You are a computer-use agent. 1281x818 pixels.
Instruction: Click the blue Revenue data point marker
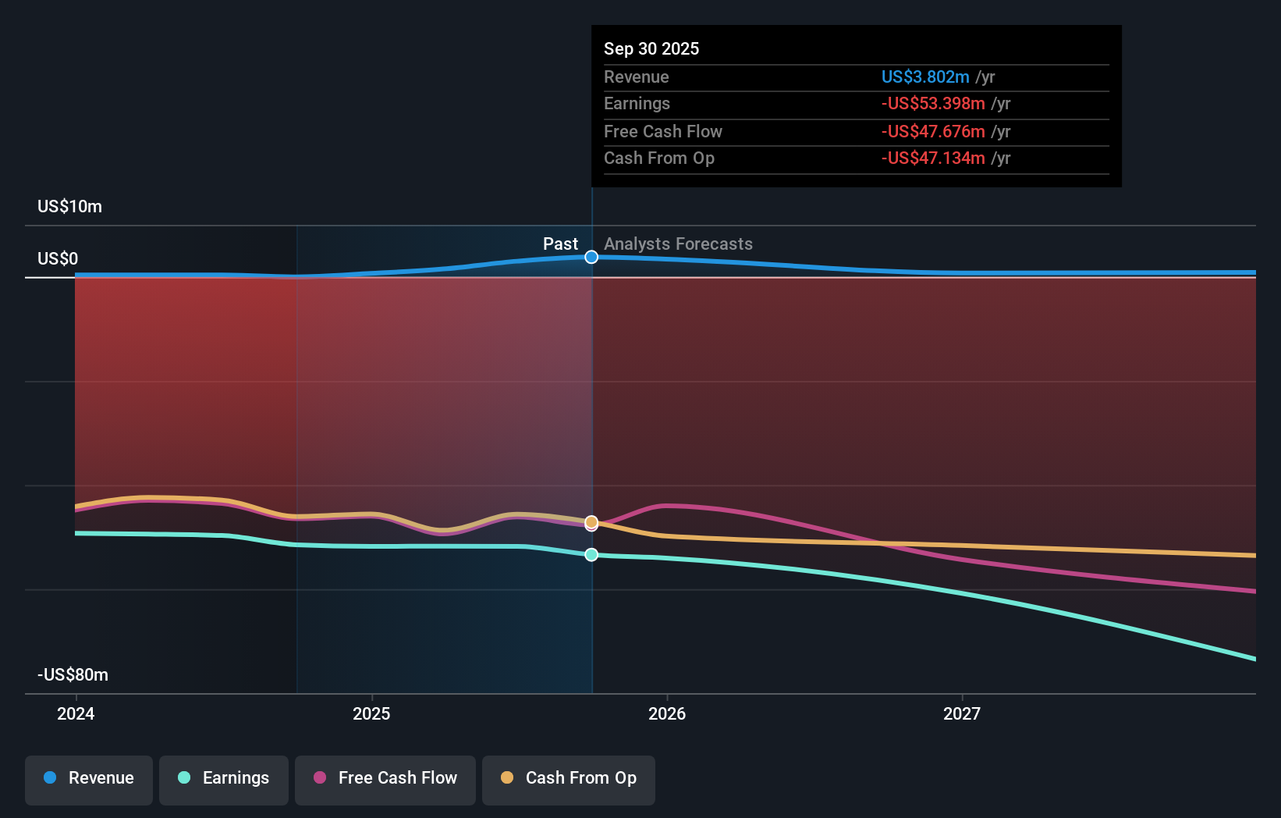click(x=591, y=257)
